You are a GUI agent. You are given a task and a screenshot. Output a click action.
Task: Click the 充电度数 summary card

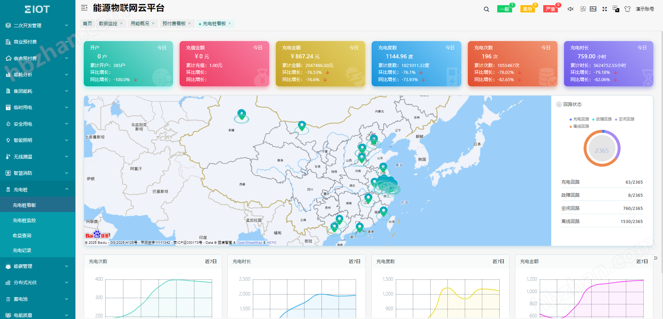[x=416, y=64]
